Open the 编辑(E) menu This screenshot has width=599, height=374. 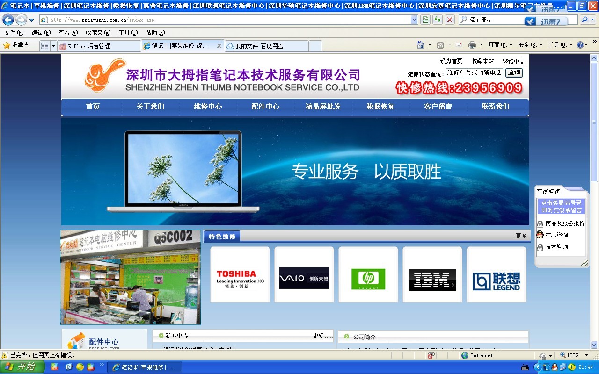point(41,33)
